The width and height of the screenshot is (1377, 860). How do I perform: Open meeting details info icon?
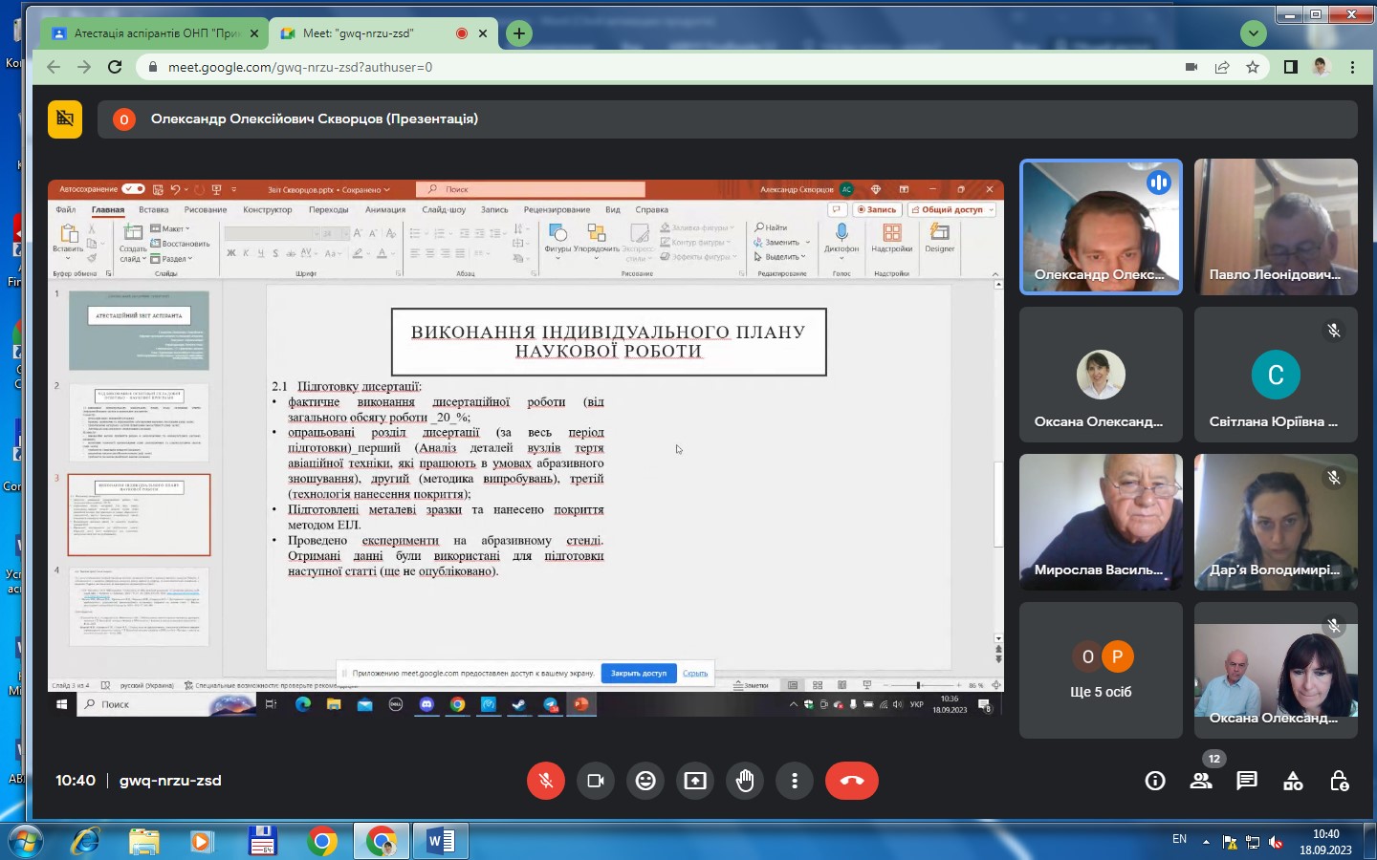tap(1155, 781)
